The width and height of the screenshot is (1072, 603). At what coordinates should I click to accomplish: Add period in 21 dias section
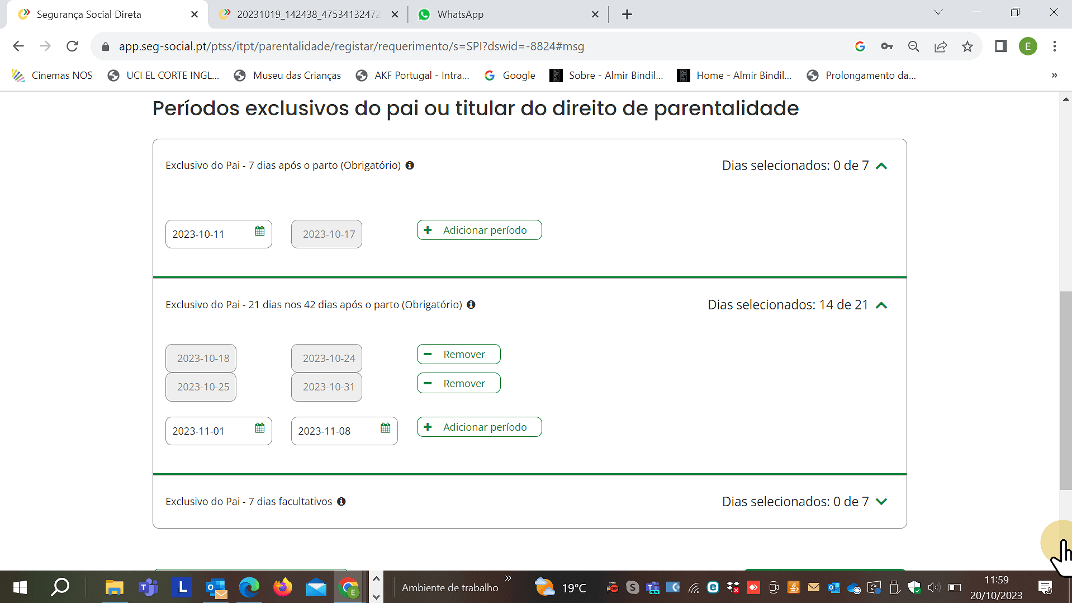coord(479,427)
